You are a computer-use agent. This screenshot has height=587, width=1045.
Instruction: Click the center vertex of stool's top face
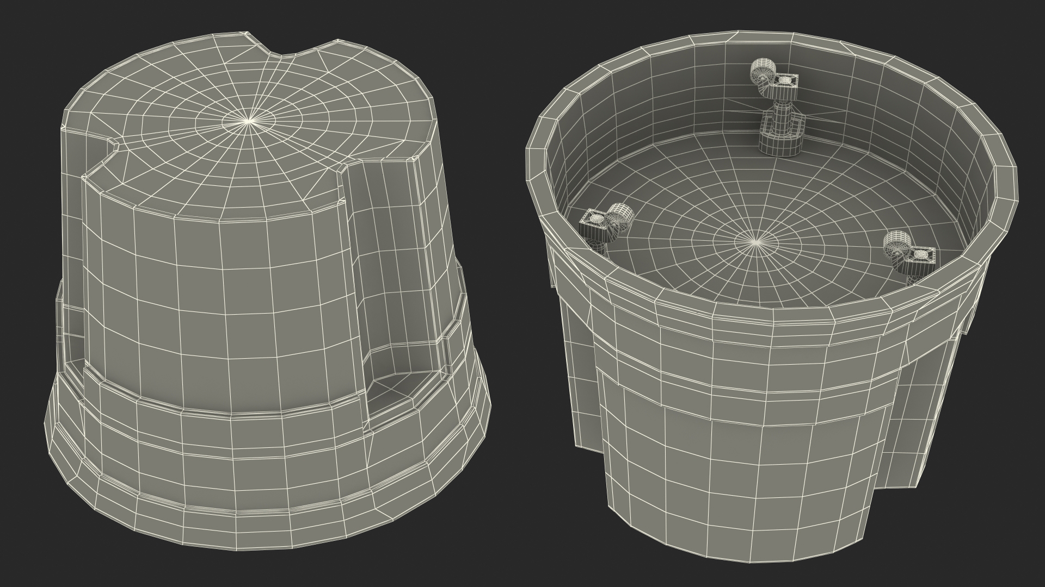click(x=249, y=120)
